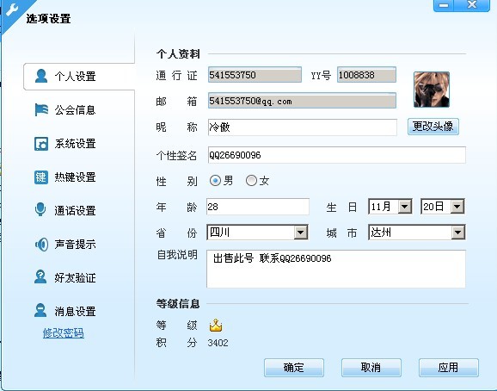497x391 pixels.
Task: Click the 自我说明 text area
Action: point(336,269)
